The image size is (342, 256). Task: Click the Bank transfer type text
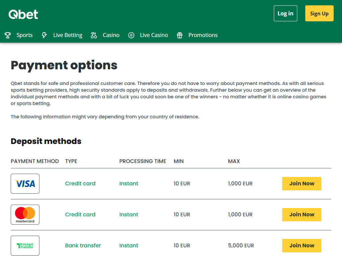tap(83, 246)
